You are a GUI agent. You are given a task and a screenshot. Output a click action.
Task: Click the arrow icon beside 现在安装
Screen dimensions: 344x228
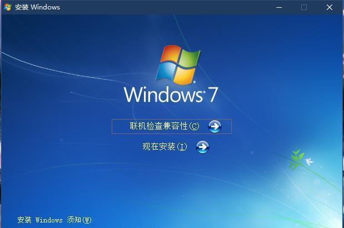coord(202,147)
